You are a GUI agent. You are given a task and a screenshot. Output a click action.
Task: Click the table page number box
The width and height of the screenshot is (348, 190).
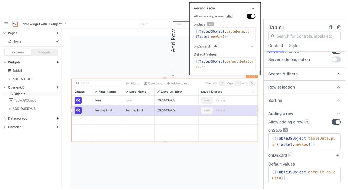click(x=238, y=83)
